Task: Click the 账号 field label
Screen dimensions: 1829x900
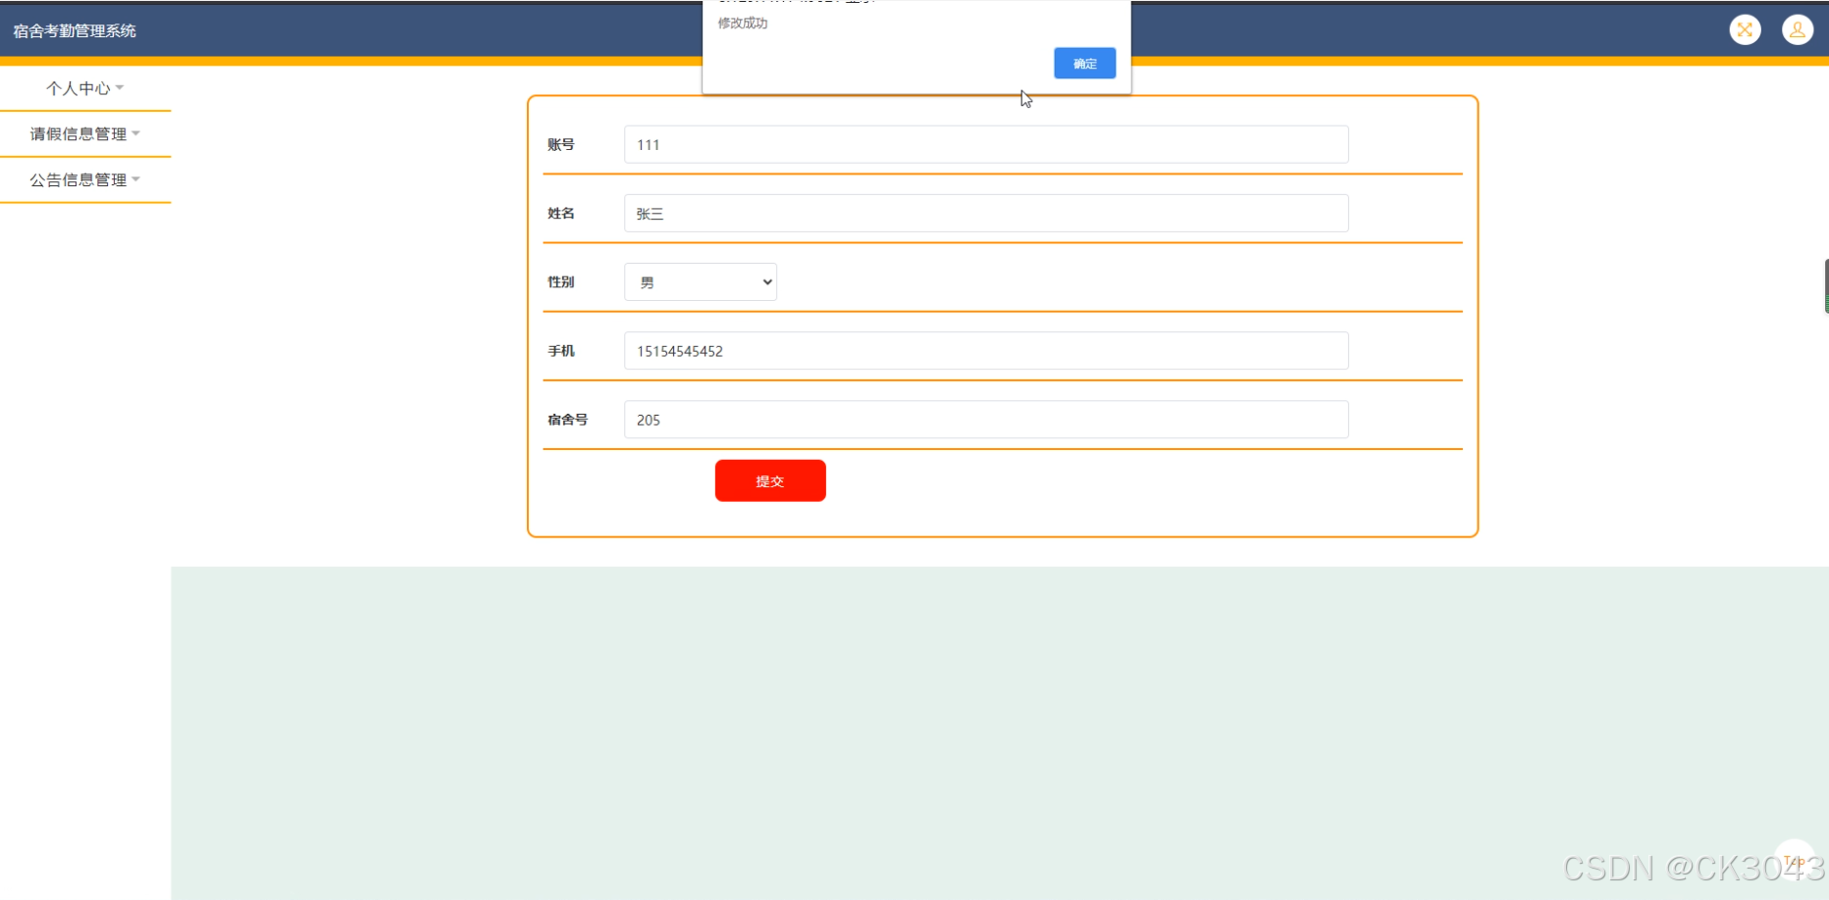Action: click(561, 145)
